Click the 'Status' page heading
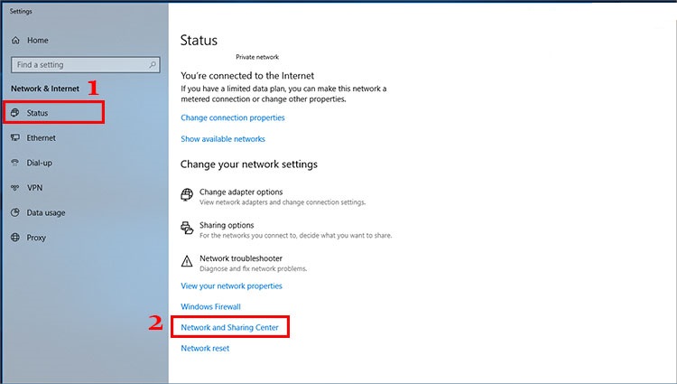Screen dimensions: 677x384 [199, 40]
